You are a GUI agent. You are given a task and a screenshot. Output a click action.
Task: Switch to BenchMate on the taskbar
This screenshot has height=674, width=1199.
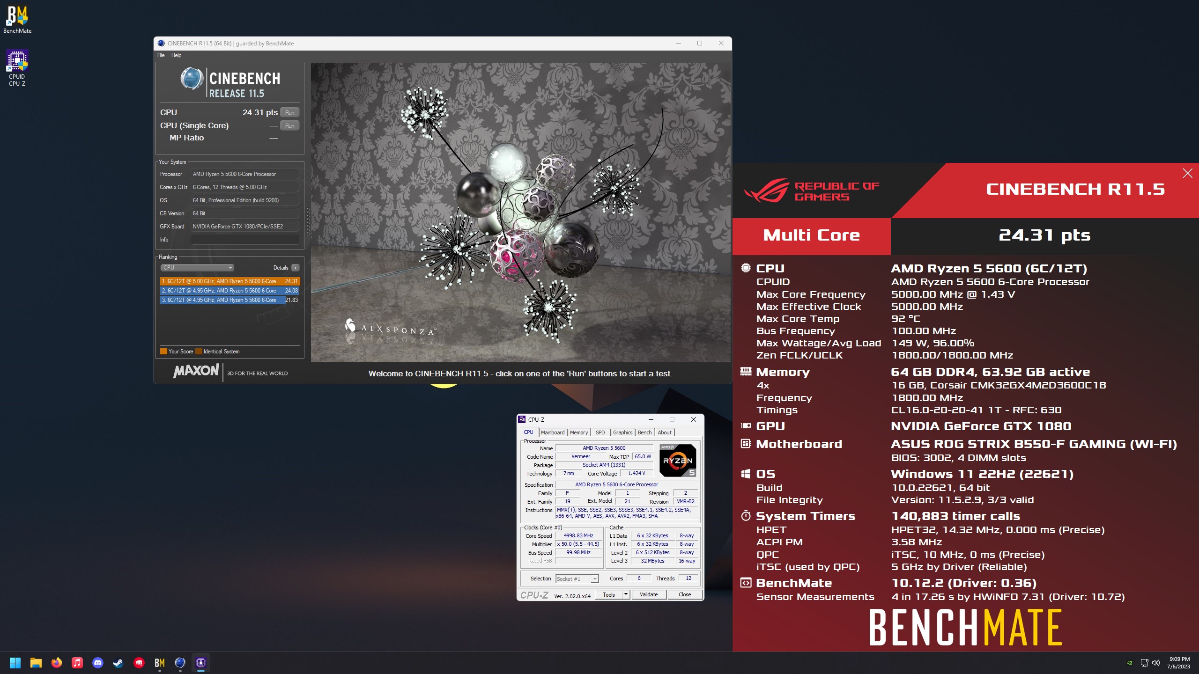click(160, 663)
